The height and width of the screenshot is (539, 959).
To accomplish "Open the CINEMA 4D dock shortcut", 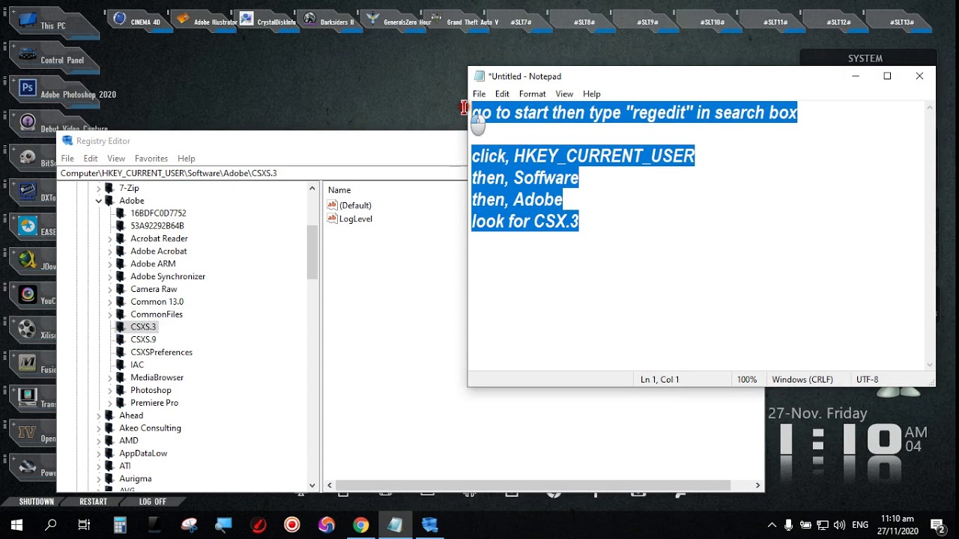I will (x=137, y=20).
